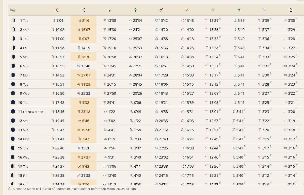This screenshot has height=195, width=304.
Task: Click shaded Moon cell Cancer 27'07
Action: click(x=84, y=75)
